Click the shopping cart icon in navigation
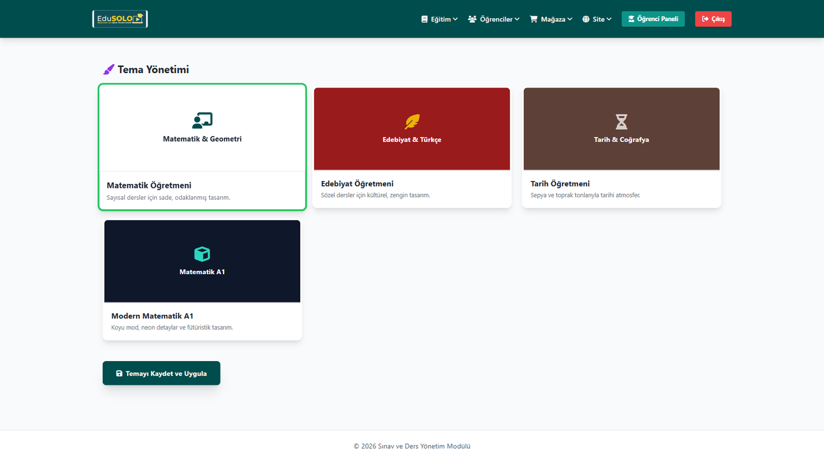The width and height of the screenshot is (824, 460). click(x=534, y=19)
